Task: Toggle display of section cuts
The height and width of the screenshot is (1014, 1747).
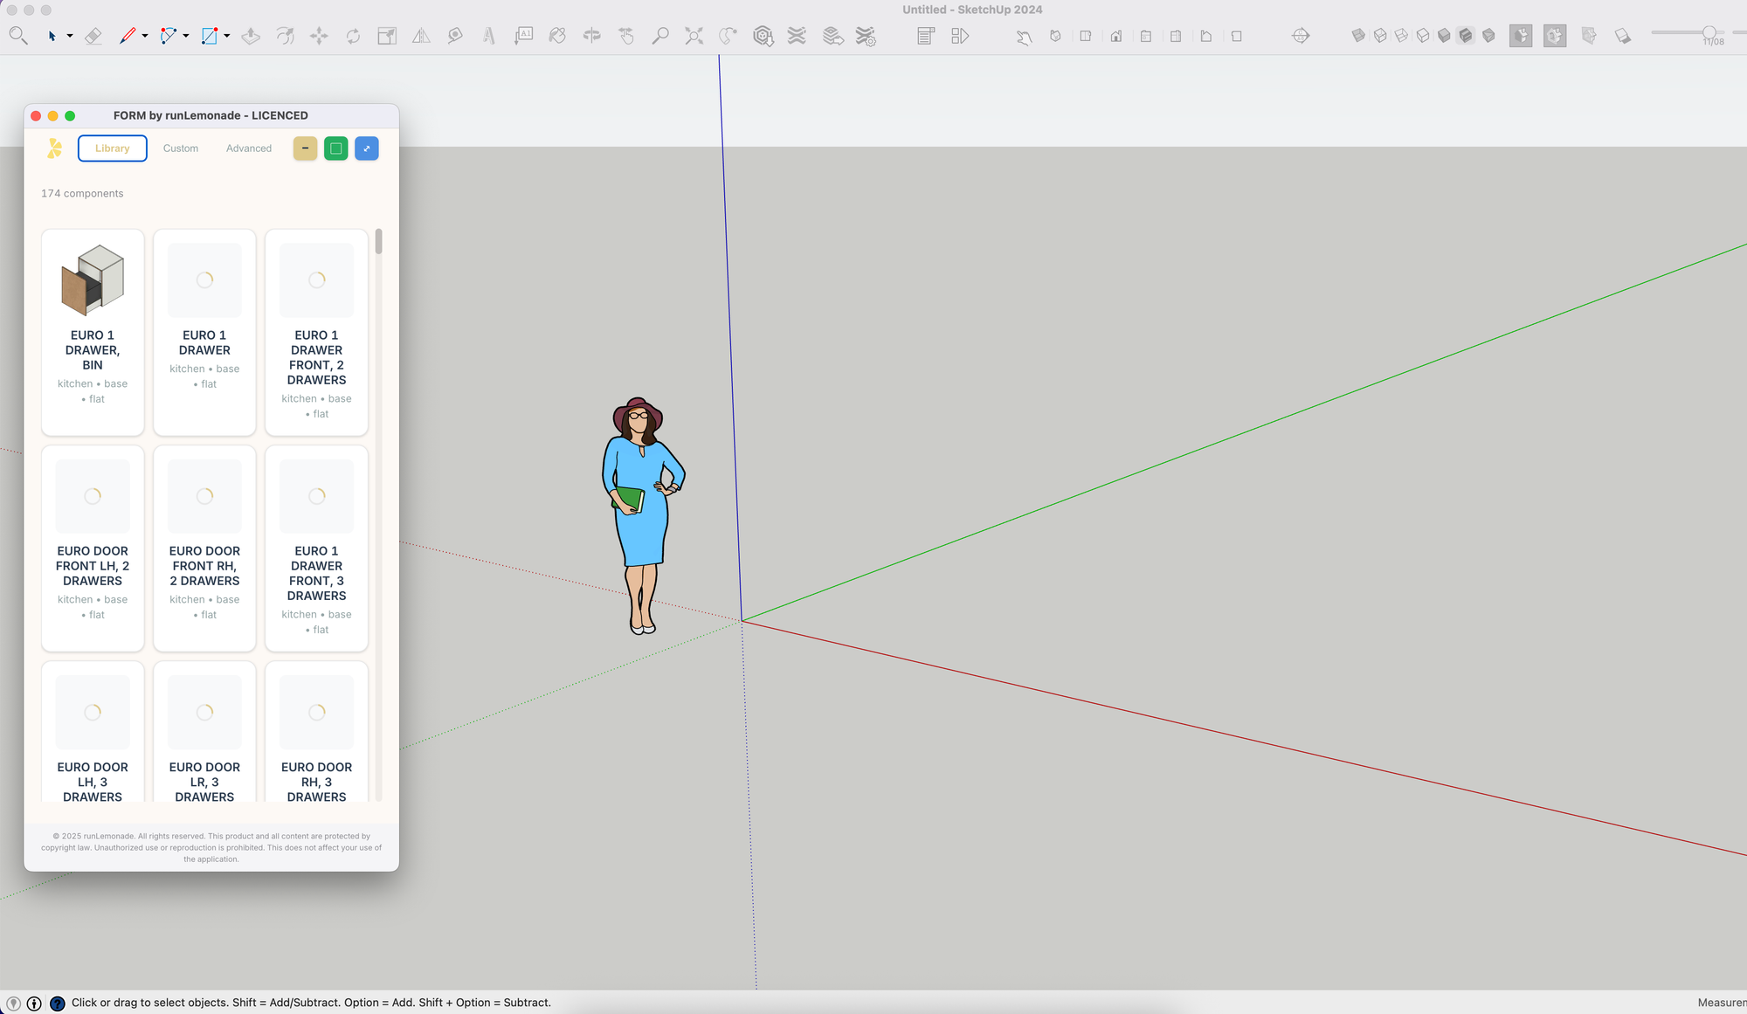Action: point(1555,36)
